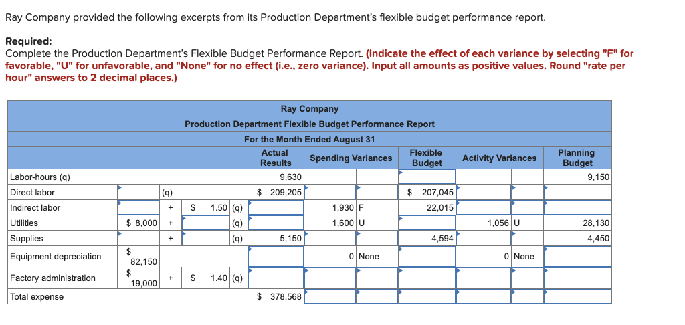Screen dimensions: 685x325
Task: Select Supplies variable rate input field
Action: pyautogui.click(x=203, y=239)
